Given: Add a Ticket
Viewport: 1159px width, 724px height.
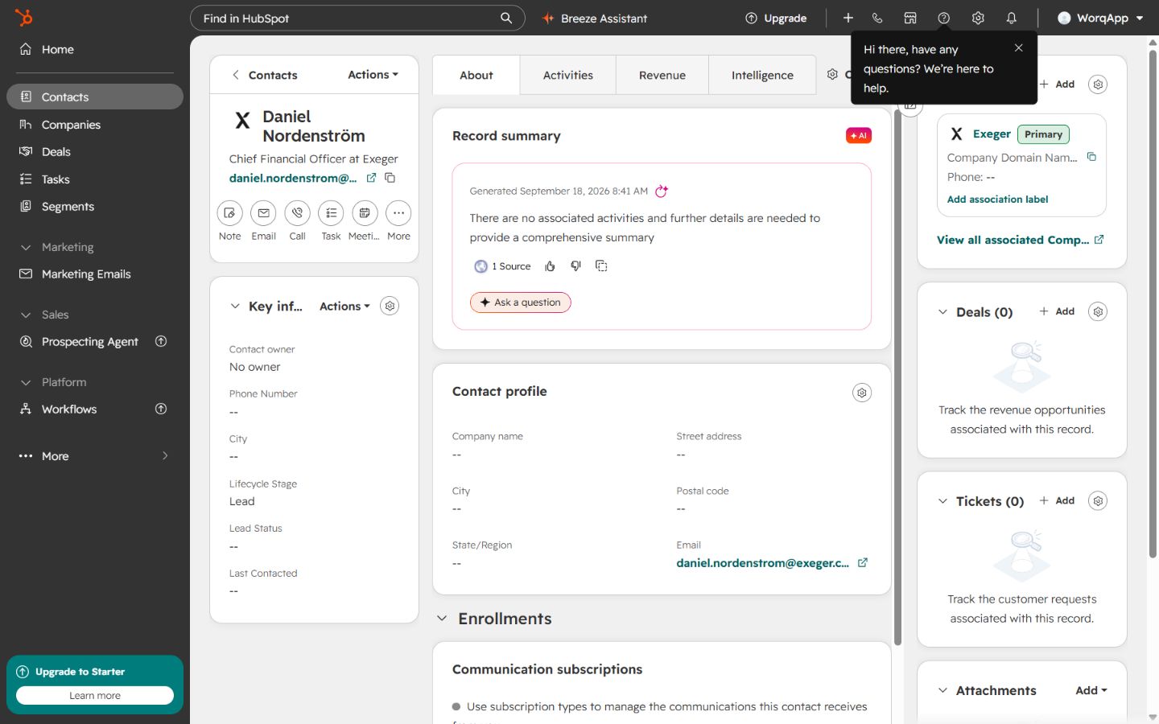Looking at the screenshot, I should click(1057, 500).
